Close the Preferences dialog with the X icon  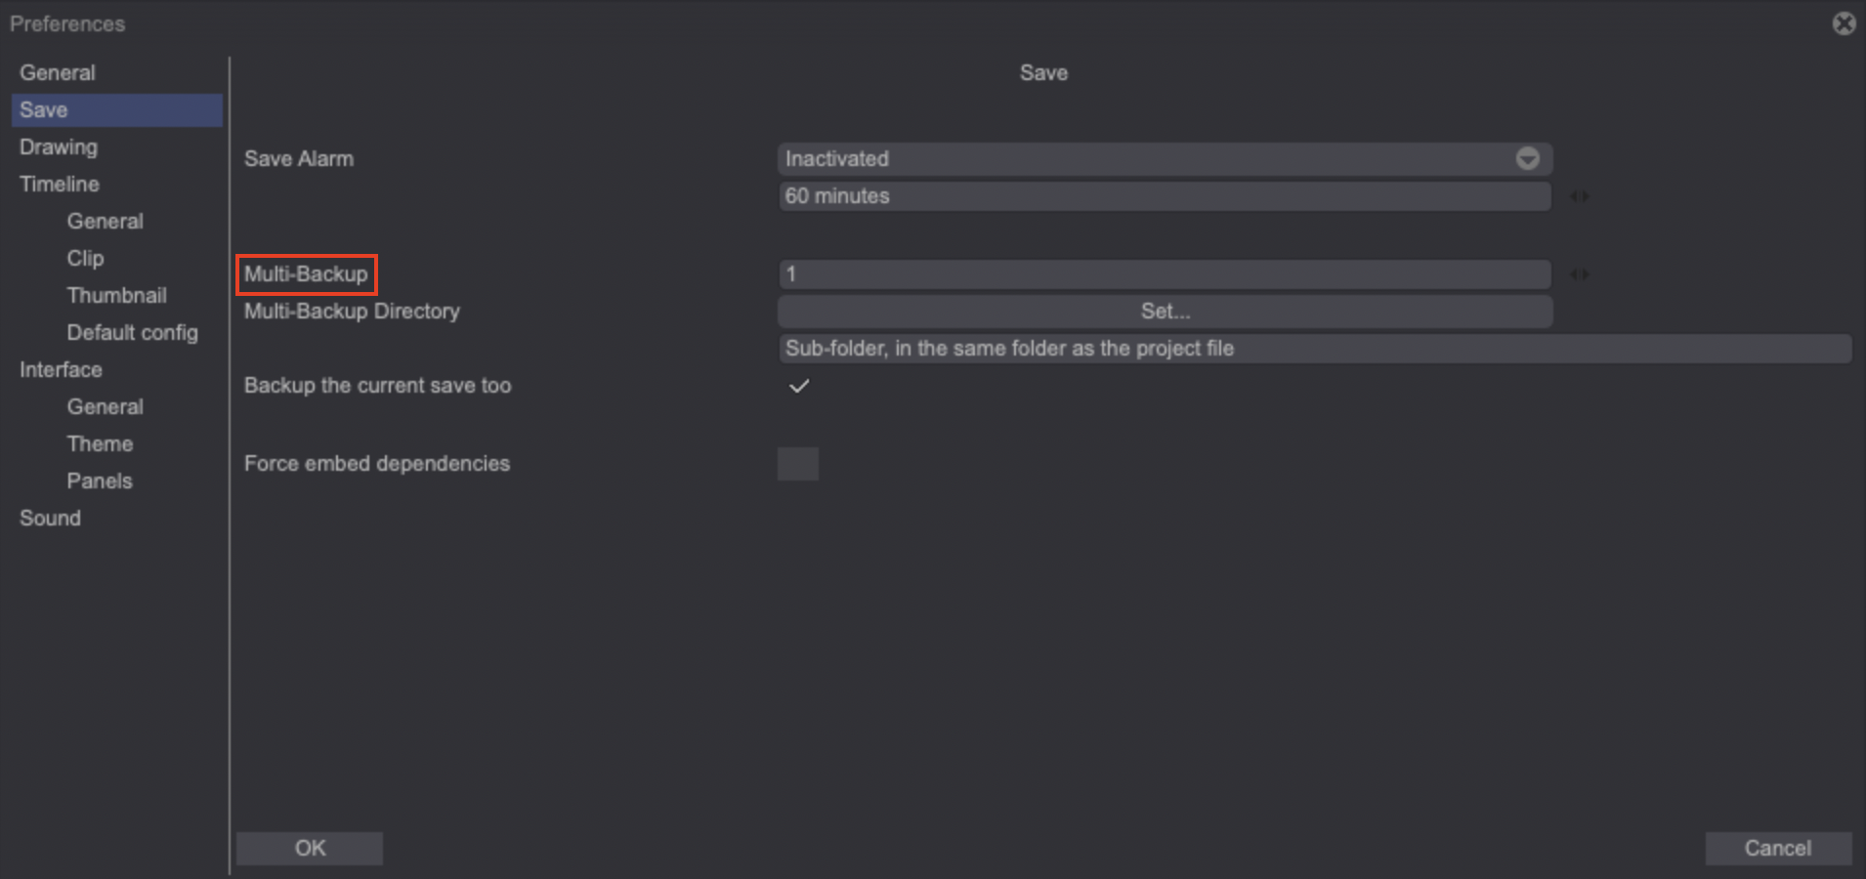(x=1844, y=23)
